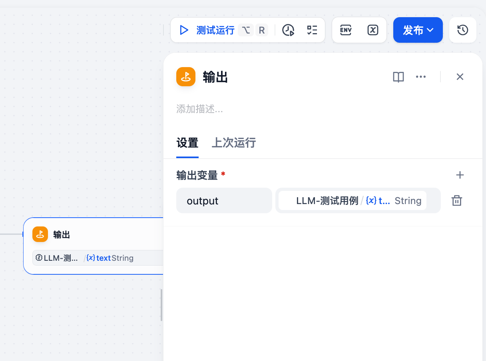
Task: Click the orange icon on 输出 canvas node
Action: [x=40, y=234]
